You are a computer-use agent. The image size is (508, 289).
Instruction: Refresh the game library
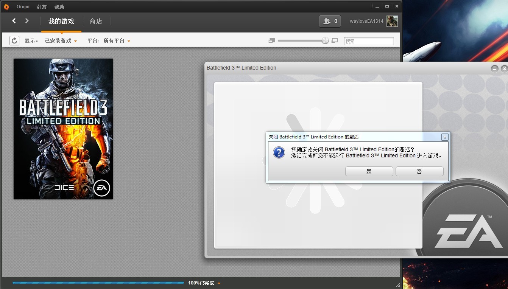point(14,40)
